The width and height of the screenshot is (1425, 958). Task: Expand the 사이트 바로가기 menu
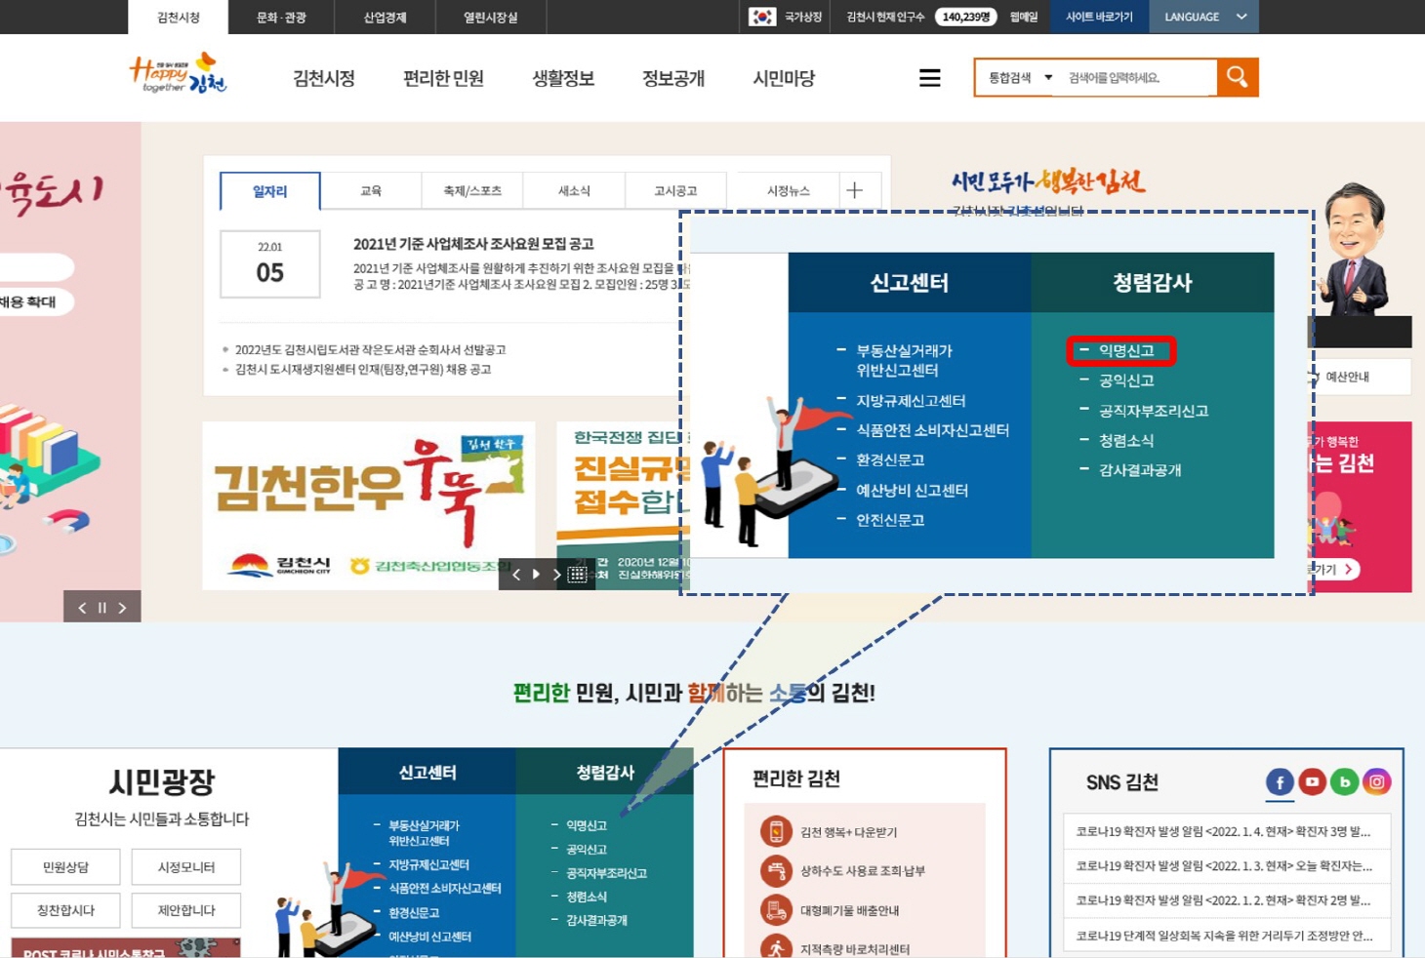pyautogui.click(x=1099, y=17)
